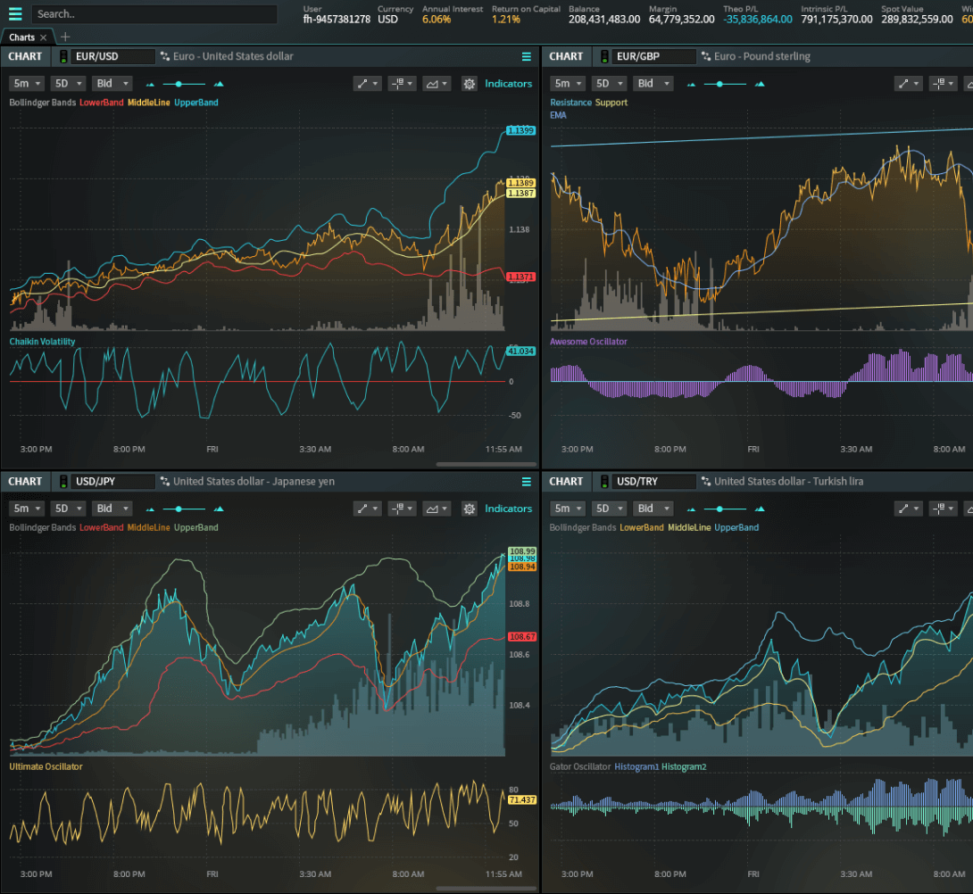
Task: Click the Awesome Oscillator indicator label
Action: (x=588, y=341)
